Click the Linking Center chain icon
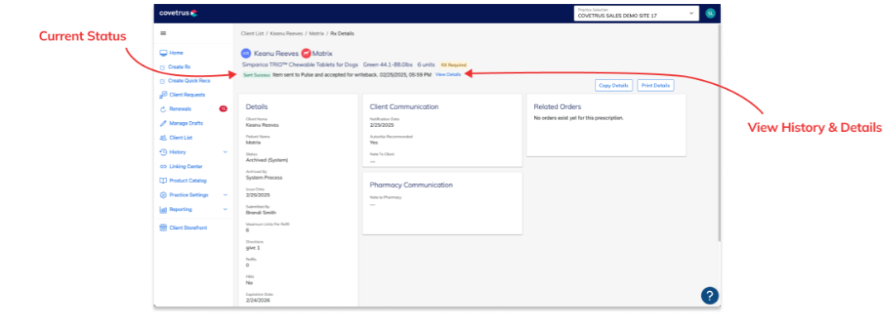 pos(164,167)
